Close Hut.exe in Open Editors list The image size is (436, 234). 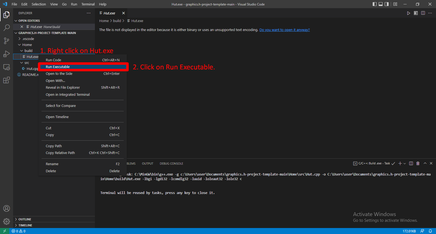pos(22,27)
